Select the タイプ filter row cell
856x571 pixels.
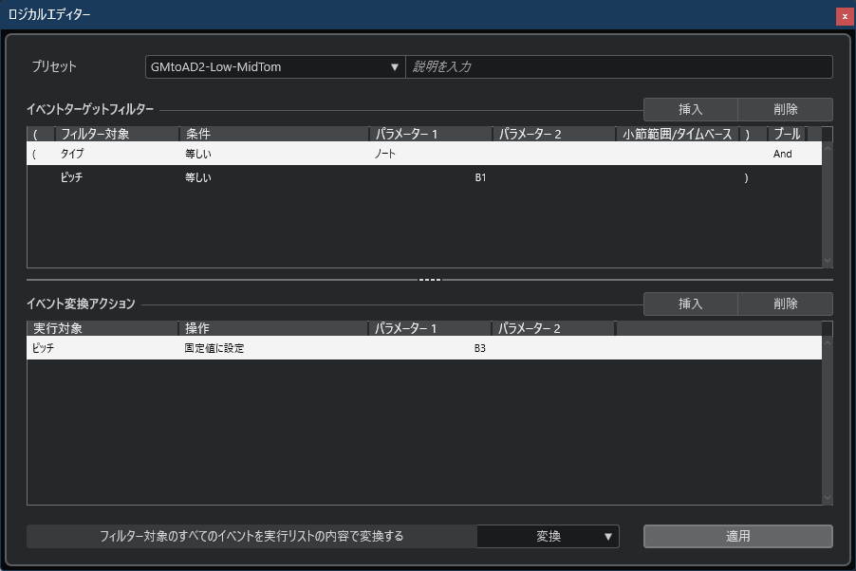72,154
